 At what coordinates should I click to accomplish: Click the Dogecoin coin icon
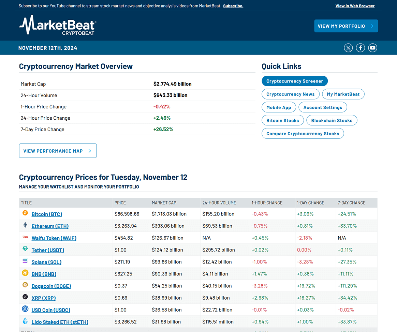(x=25, y=285)
